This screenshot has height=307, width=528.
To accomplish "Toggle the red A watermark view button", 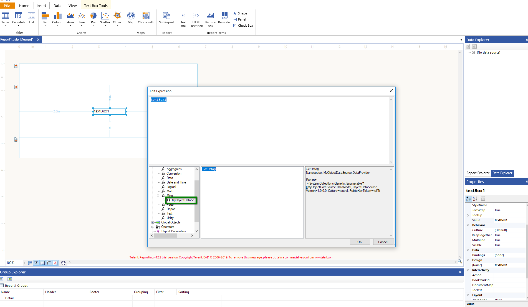I will pyautogui.click(x=55, y=263).
